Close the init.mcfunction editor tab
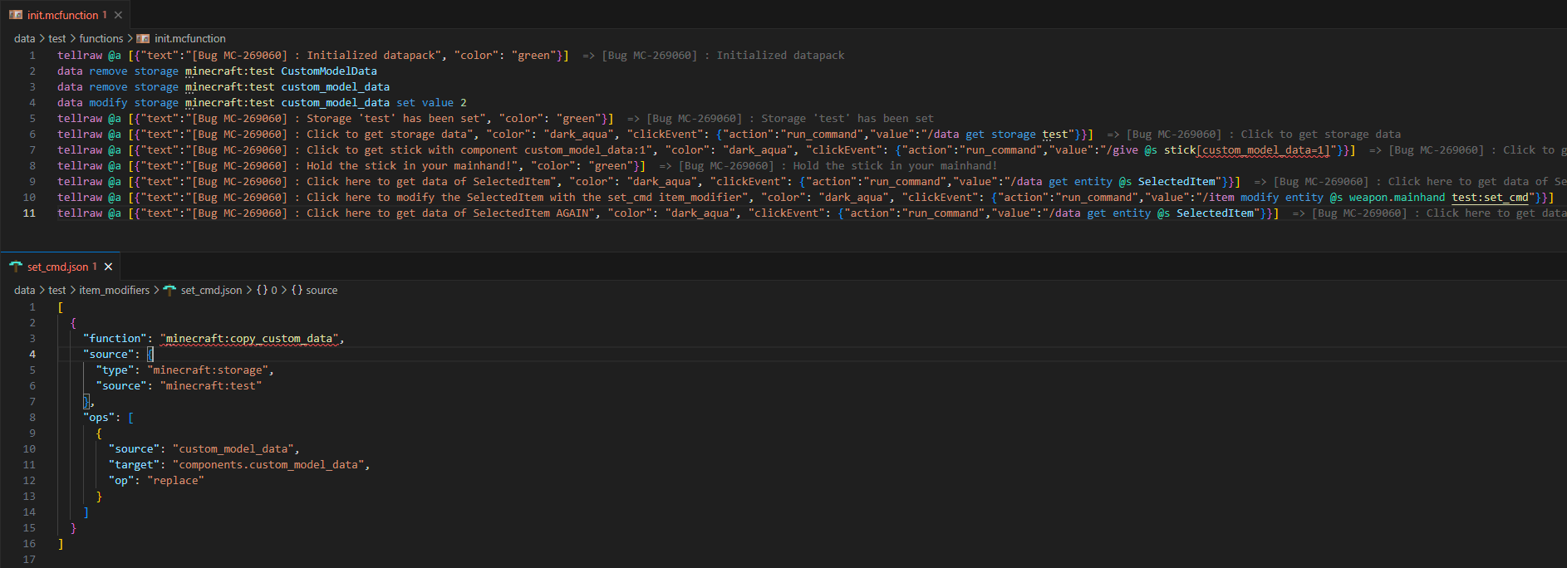 click(118, 15)
